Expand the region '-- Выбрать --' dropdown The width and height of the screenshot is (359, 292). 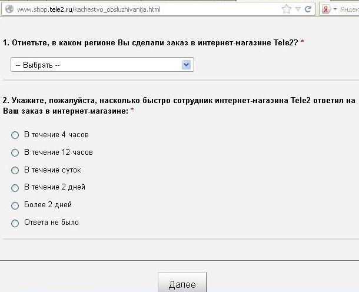click(102, 65)
